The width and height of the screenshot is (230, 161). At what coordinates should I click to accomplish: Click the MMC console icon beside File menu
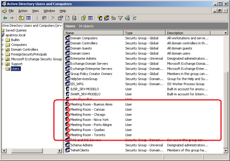(4, 11)
